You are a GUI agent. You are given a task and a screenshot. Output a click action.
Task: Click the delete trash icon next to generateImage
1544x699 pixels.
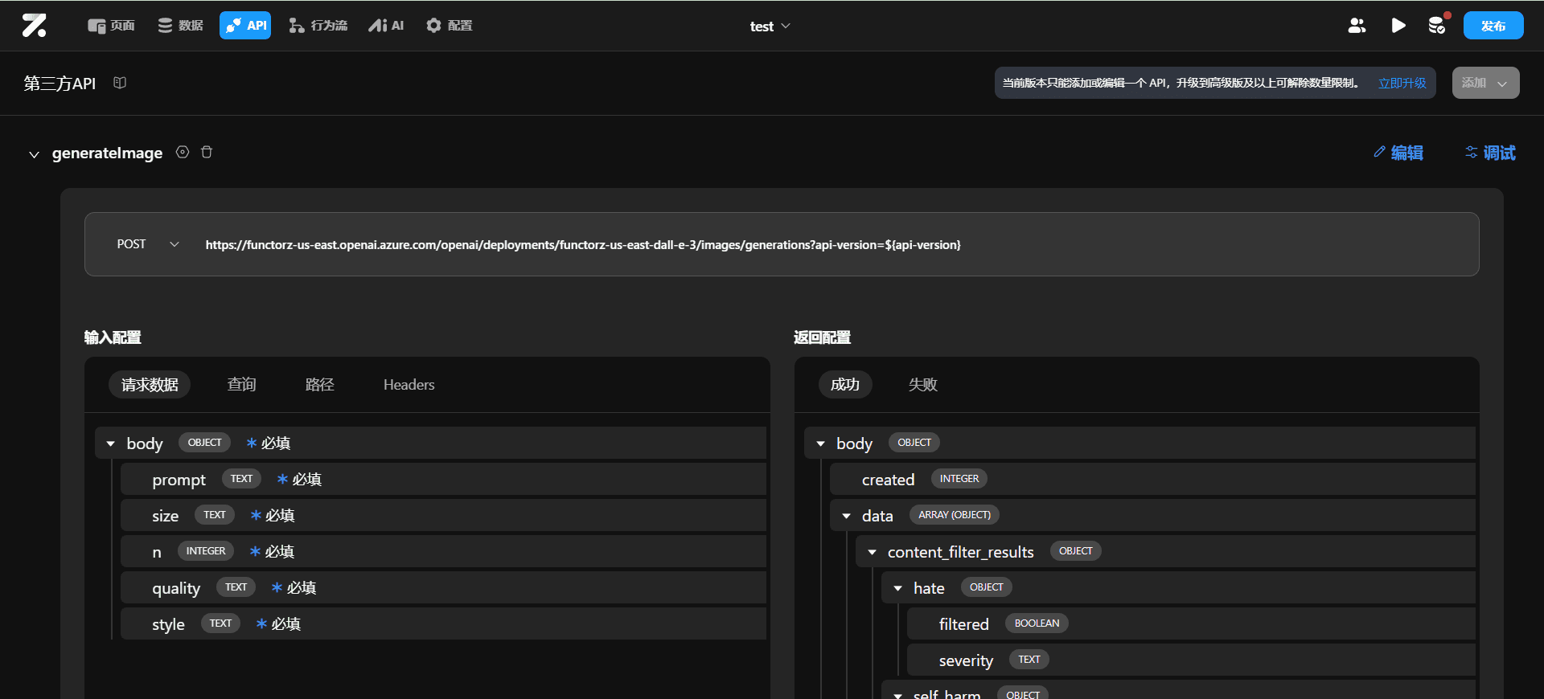[x=207, y=152]
